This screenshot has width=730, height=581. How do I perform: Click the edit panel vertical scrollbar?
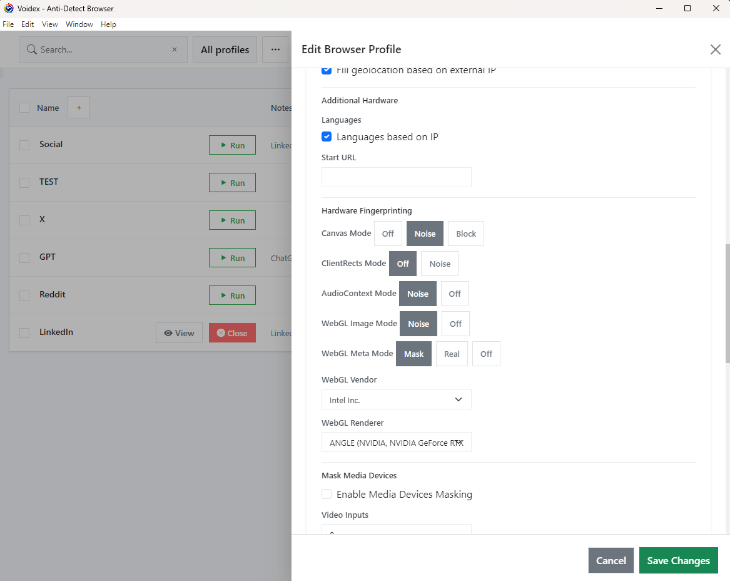[x=727, y=303]
